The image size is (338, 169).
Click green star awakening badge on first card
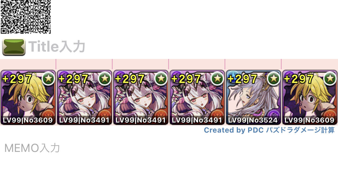point(48,79)
